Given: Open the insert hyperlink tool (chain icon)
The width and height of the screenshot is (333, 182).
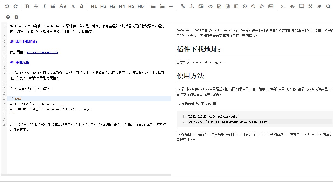Looking at the screenshot, I should 183,6.
